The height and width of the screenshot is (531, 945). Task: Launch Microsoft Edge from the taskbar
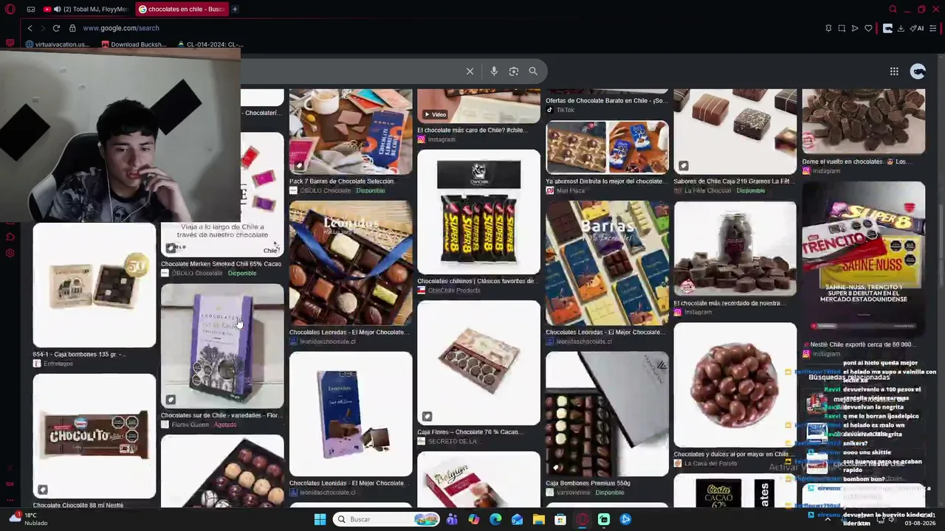495,519
